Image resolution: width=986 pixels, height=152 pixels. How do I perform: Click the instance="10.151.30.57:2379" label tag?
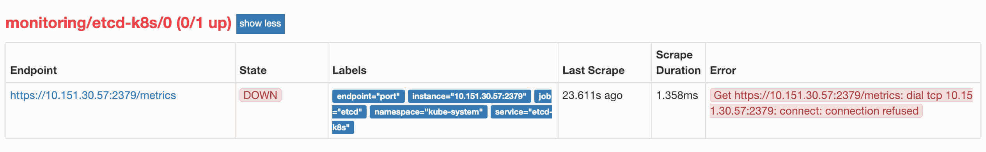[x=469, y=96]
